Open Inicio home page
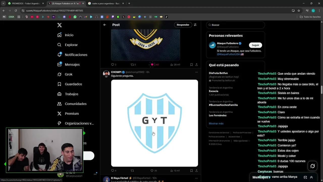Image resolution: width=323 pixels, height=182 pixels. click(x=66, y=35)
